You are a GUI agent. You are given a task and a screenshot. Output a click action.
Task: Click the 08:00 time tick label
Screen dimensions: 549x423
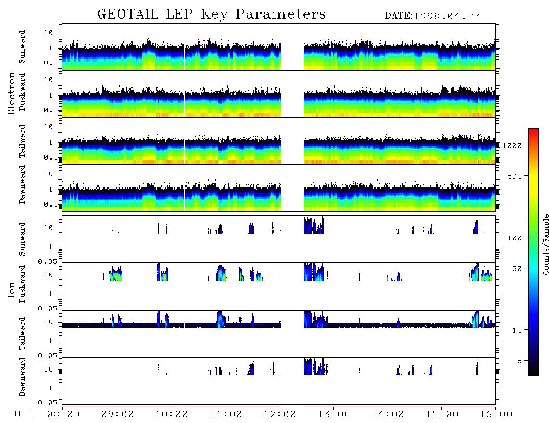coord(63,415)
